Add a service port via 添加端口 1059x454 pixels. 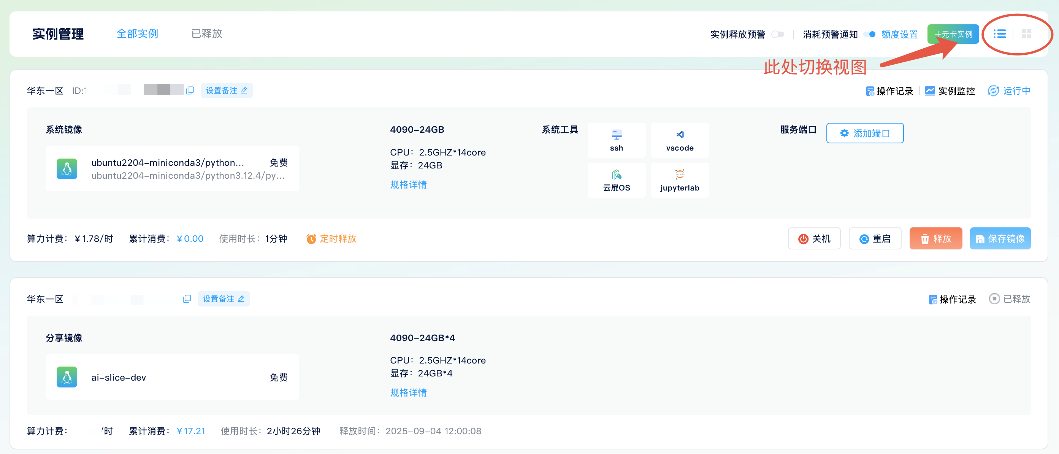click(x=864, y=133)
